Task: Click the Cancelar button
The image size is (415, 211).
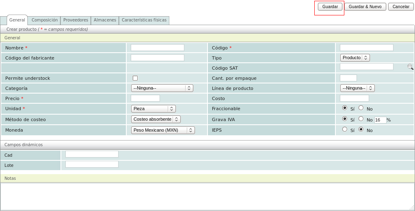Action: tap(401, 7)
